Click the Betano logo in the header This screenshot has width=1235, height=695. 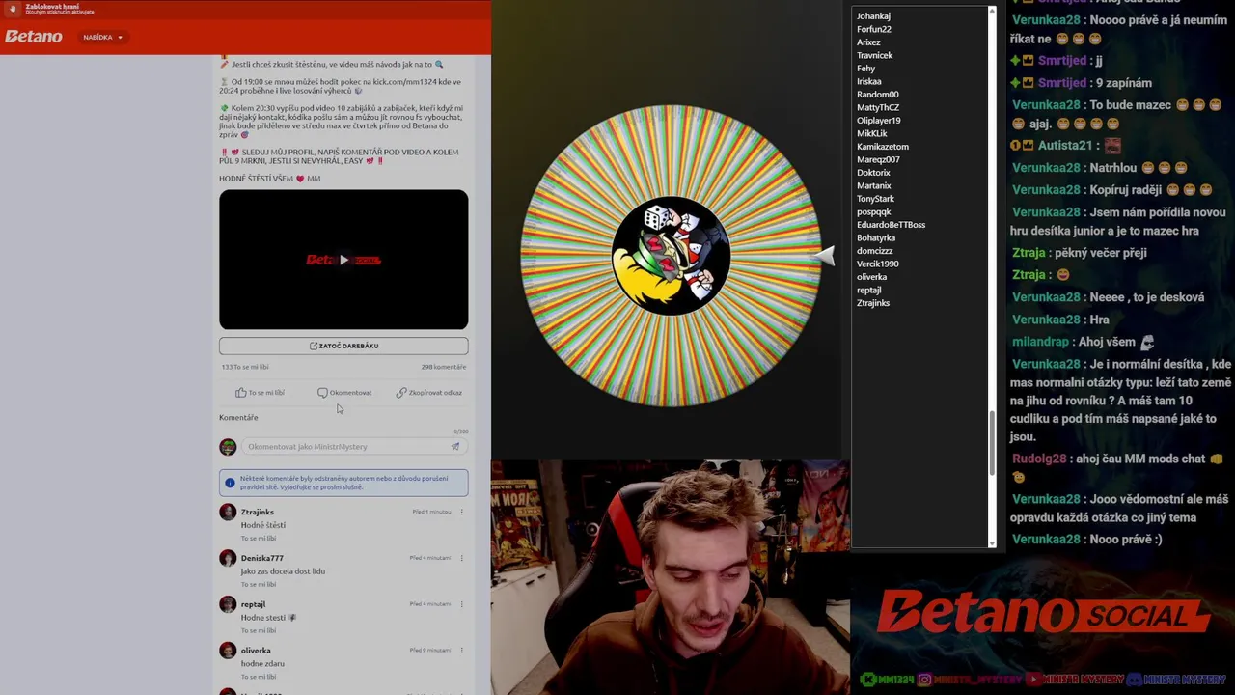coord(33,37)
